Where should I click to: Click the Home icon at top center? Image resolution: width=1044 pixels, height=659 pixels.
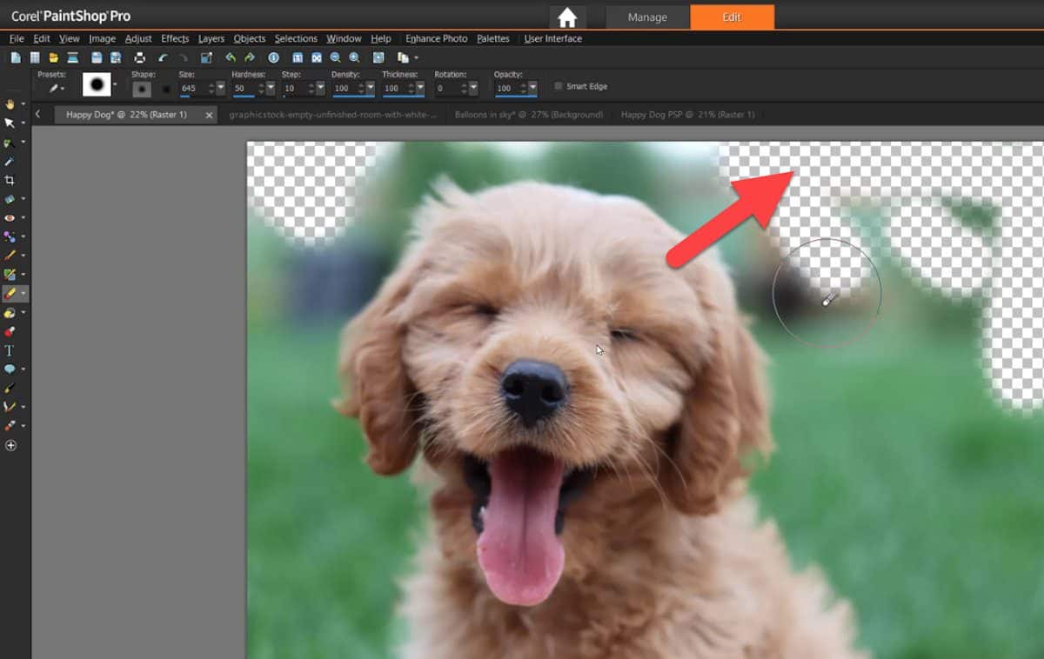(568, 17)
